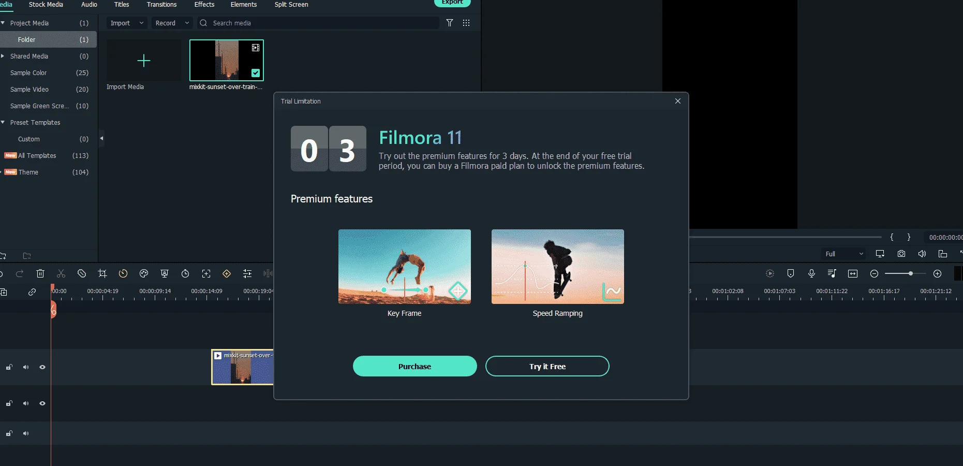
Task: Click the timeline zoom slider handle
Action: tap(910, 273)
